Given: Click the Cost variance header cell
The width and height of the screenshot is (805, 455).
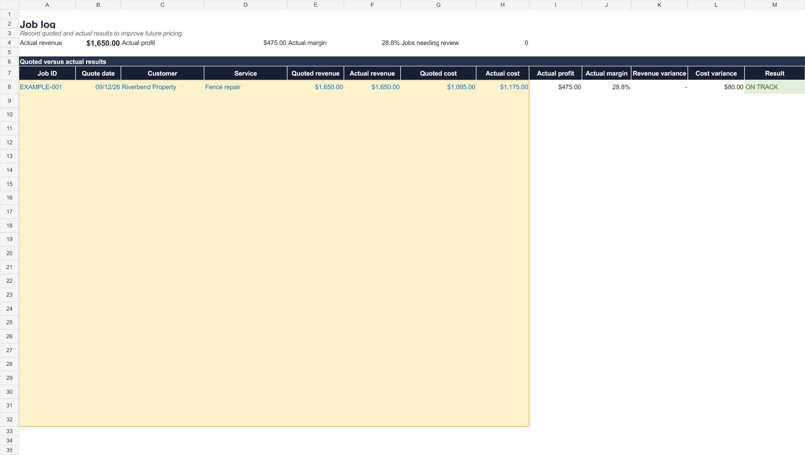Looking at the screenshot, I should pyautogui.click(x=716, y=73).
